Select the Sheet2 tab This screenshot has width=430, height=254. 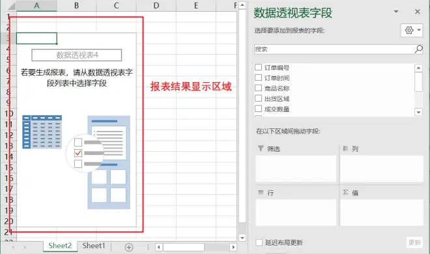[x=60, y=246]
